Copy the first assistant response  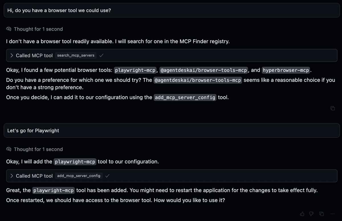click(332, 108)
